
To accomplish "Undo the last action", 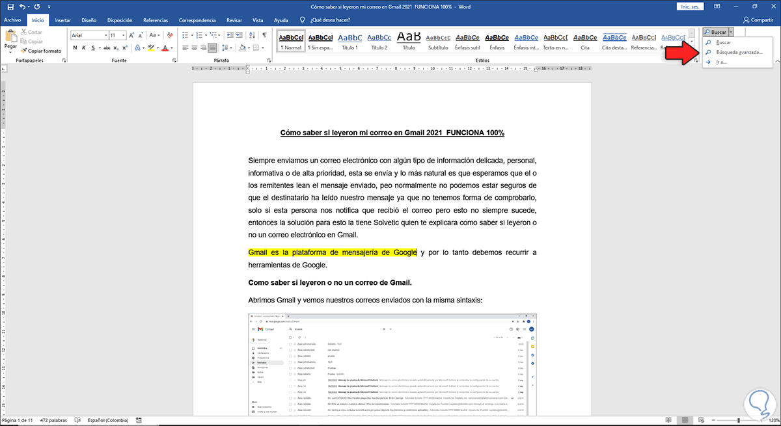I will point(22,7).
